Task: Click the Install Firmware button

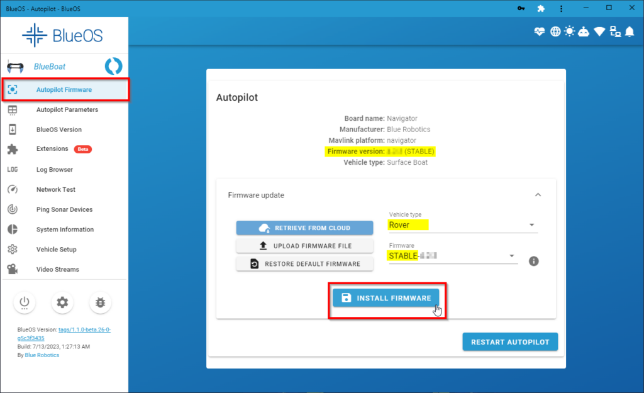Action: coord(386,298)
